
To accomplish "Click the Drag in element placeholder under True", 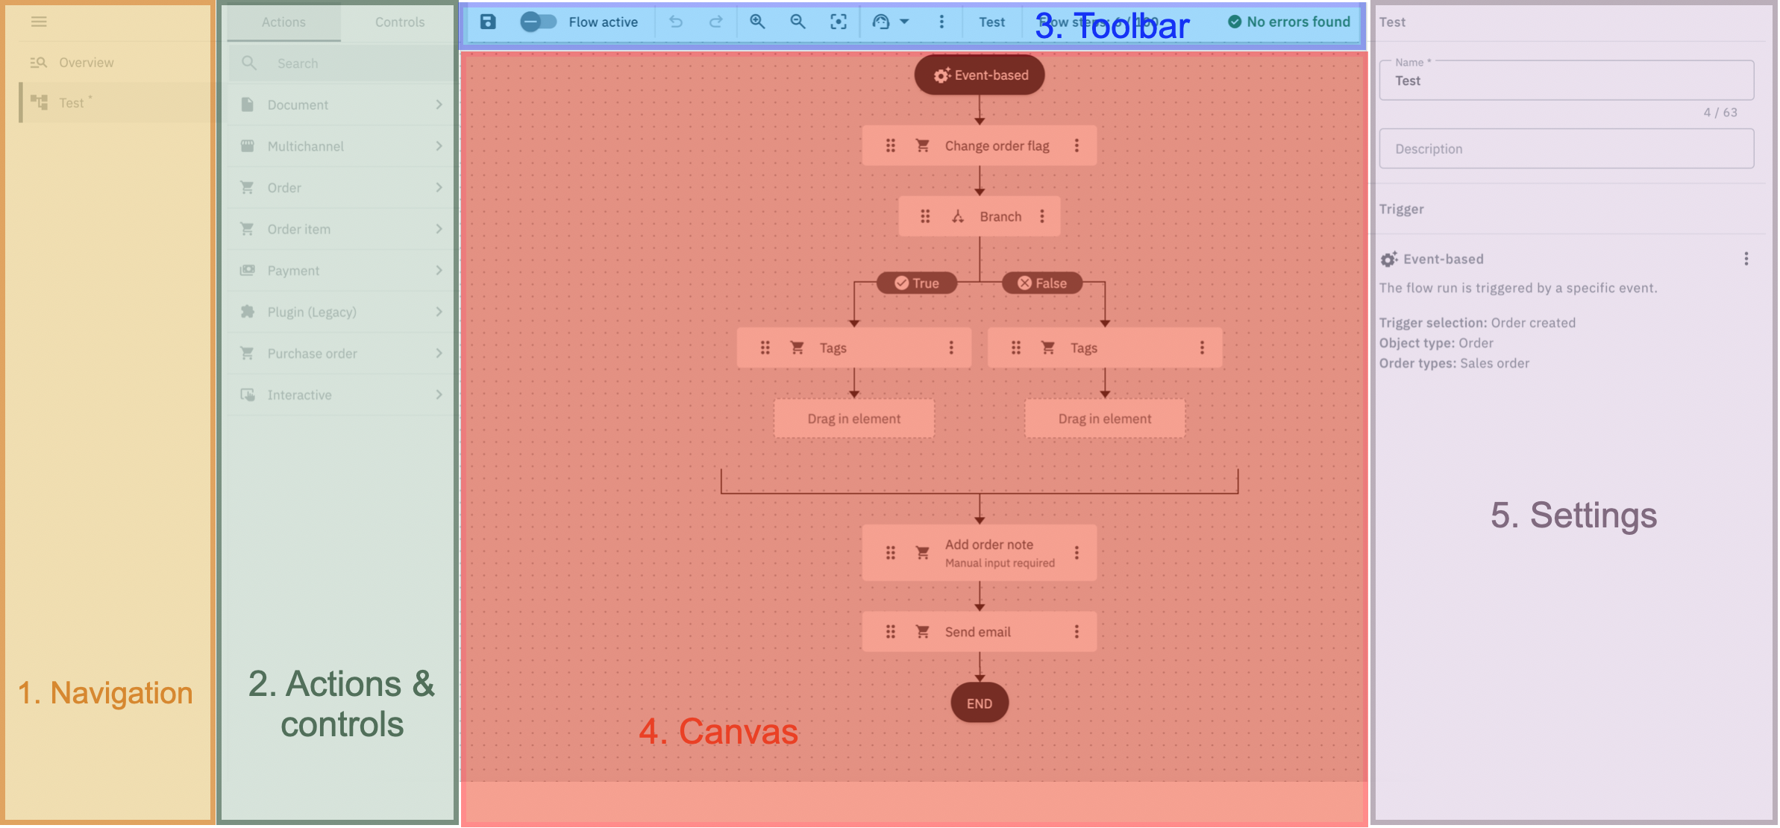I will [x=854, y=418].
